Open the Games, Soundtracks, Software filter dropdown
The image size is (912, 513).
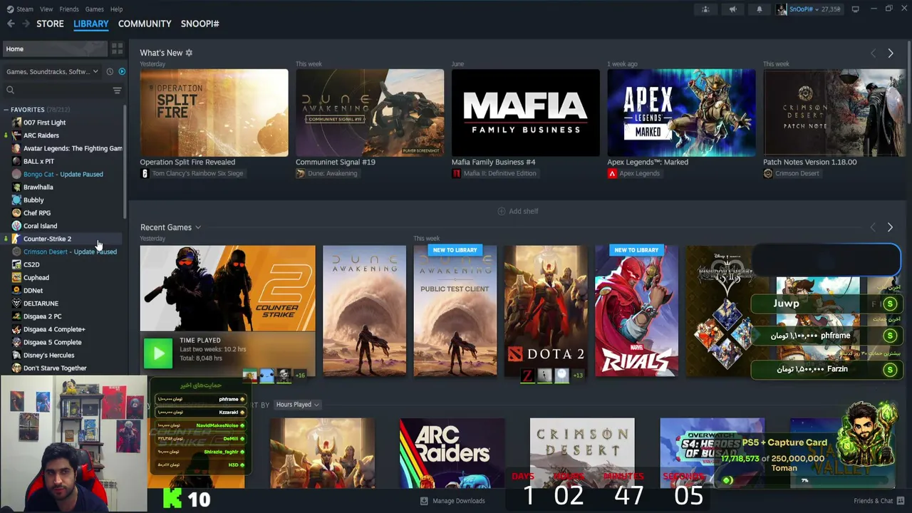coord(52,72)
